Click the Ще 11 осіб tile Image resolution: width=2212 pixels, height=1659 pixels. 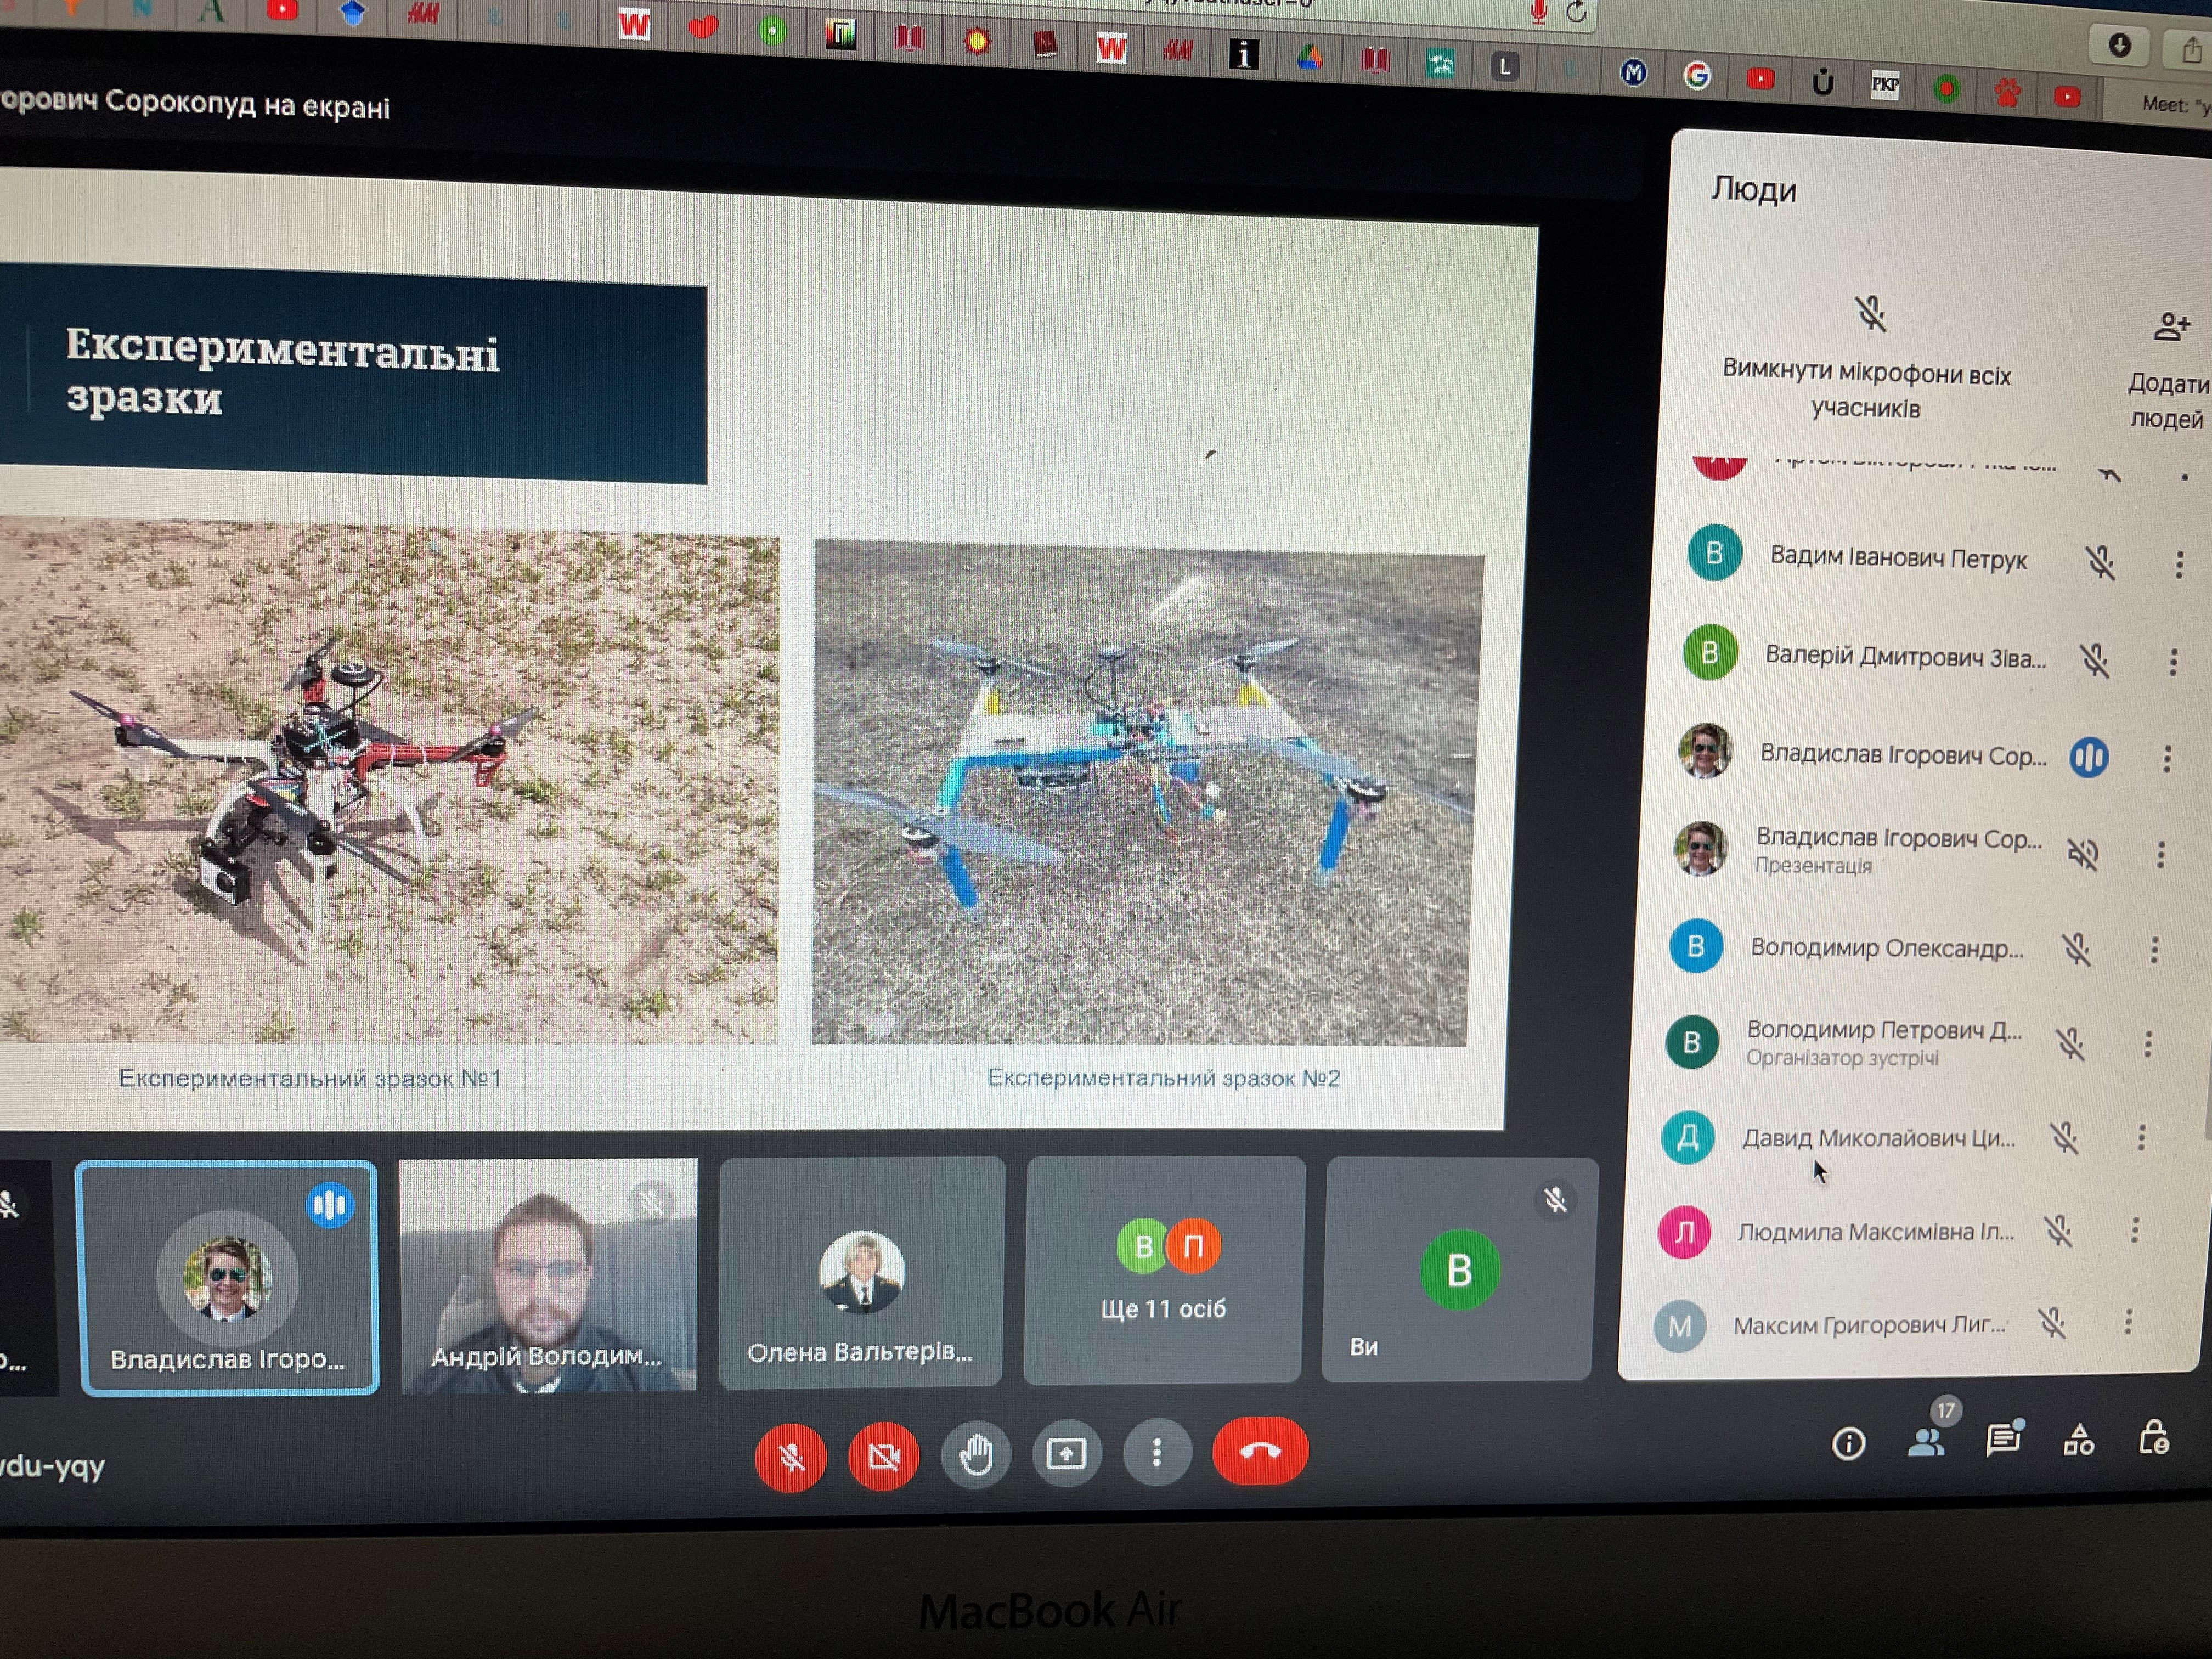pos(1164,1271)
